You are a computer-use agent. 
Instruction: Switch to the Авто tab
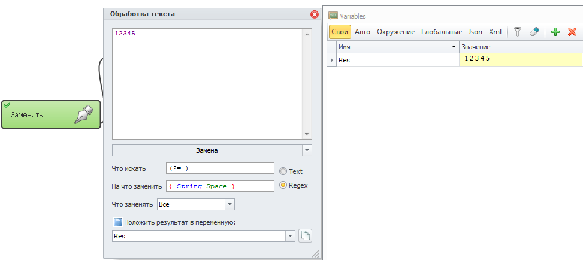pyautogui.click(x=363, y=32)
